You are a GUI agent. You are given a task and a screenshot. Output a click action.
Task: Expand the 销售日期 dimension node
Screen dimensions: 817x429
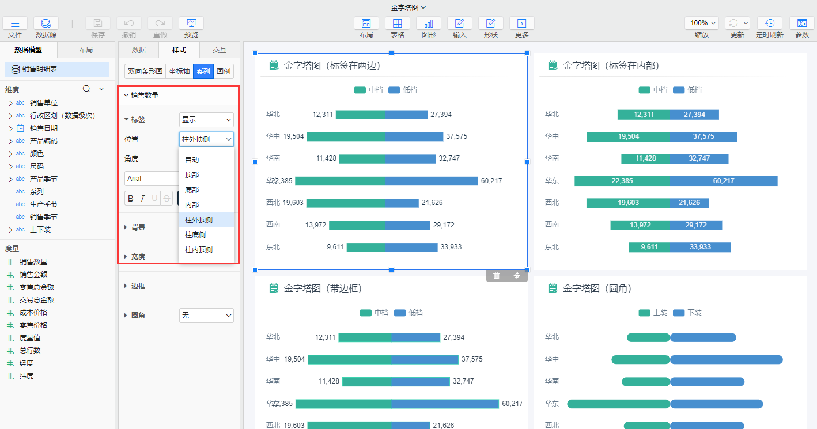tap(10, 128)
